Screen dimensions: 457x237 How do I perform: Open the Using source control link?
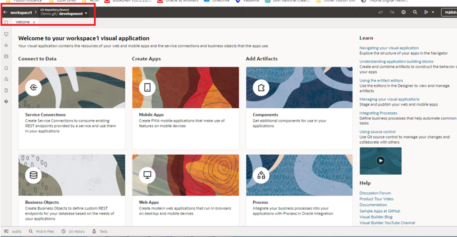pos(377,132)
